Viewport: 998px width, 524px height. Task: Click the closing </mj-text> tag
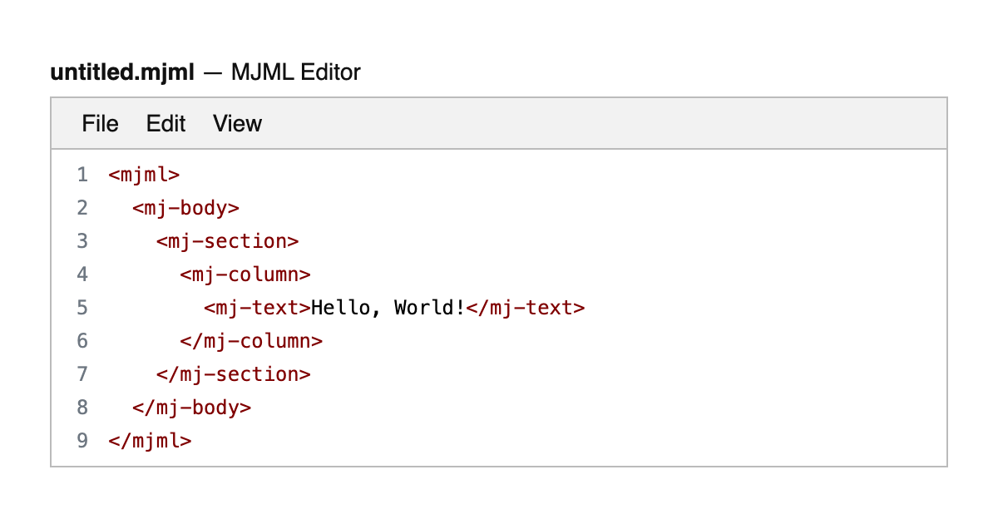pos(525,308)
